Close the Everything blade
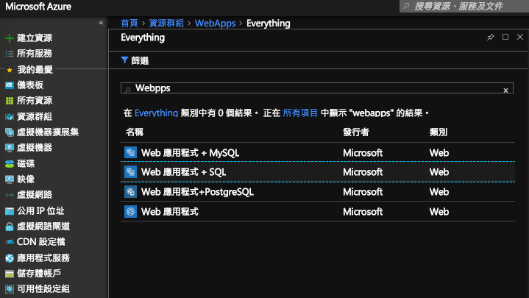This screenshot has width=529, height=298. coord(520,37)
